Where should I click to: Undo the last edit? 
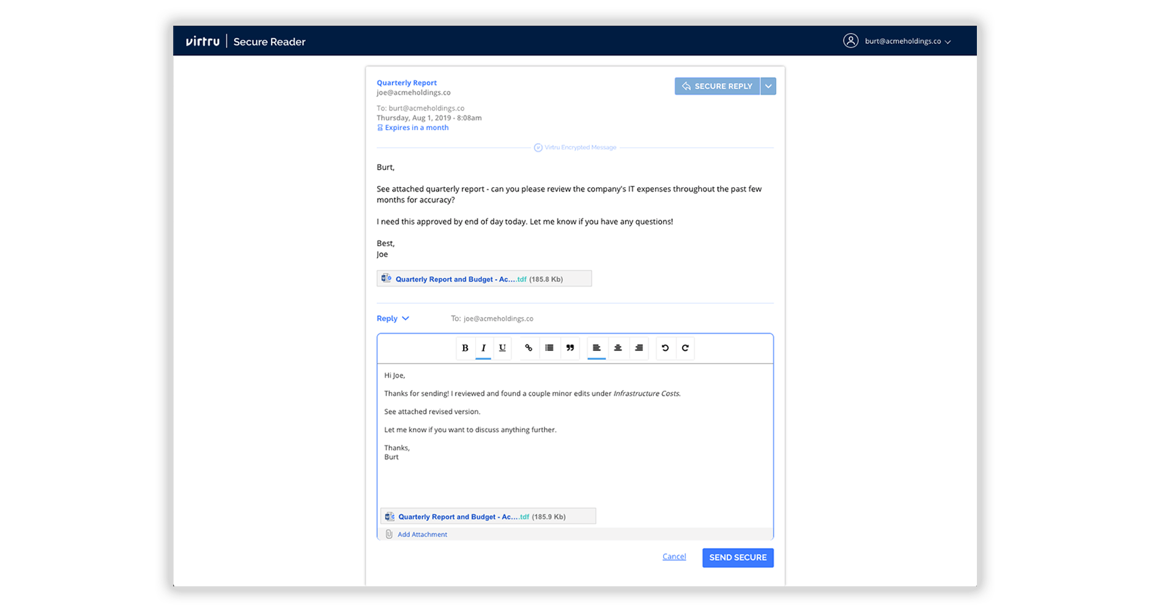tap(665, 348)
